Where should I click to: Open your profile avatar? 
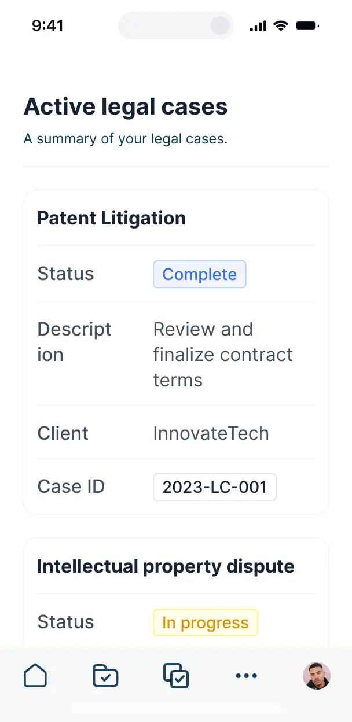pos(316,675)
